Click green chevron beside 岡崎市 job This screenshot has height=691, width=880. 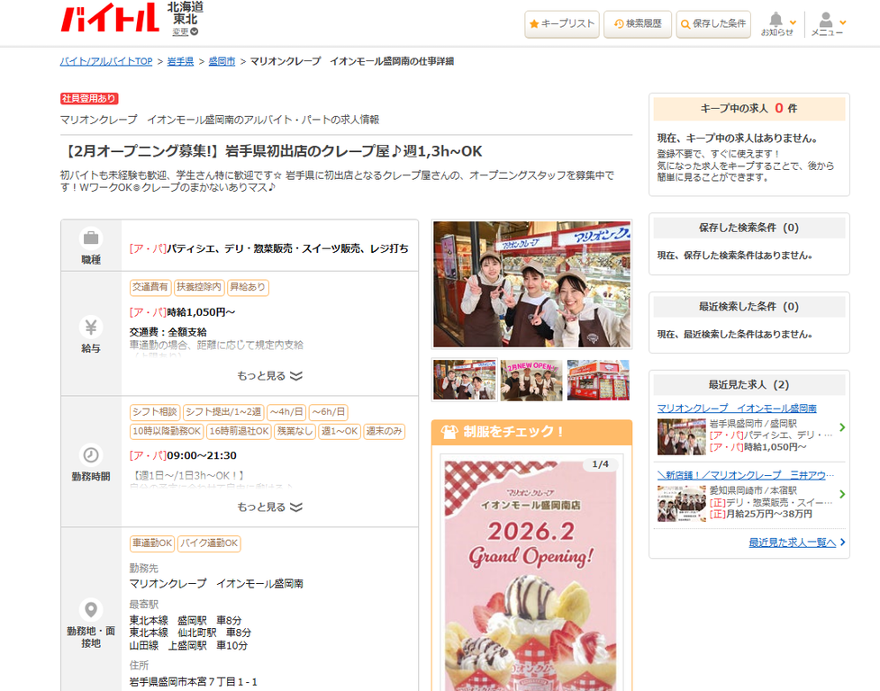(x=842, y=494)
